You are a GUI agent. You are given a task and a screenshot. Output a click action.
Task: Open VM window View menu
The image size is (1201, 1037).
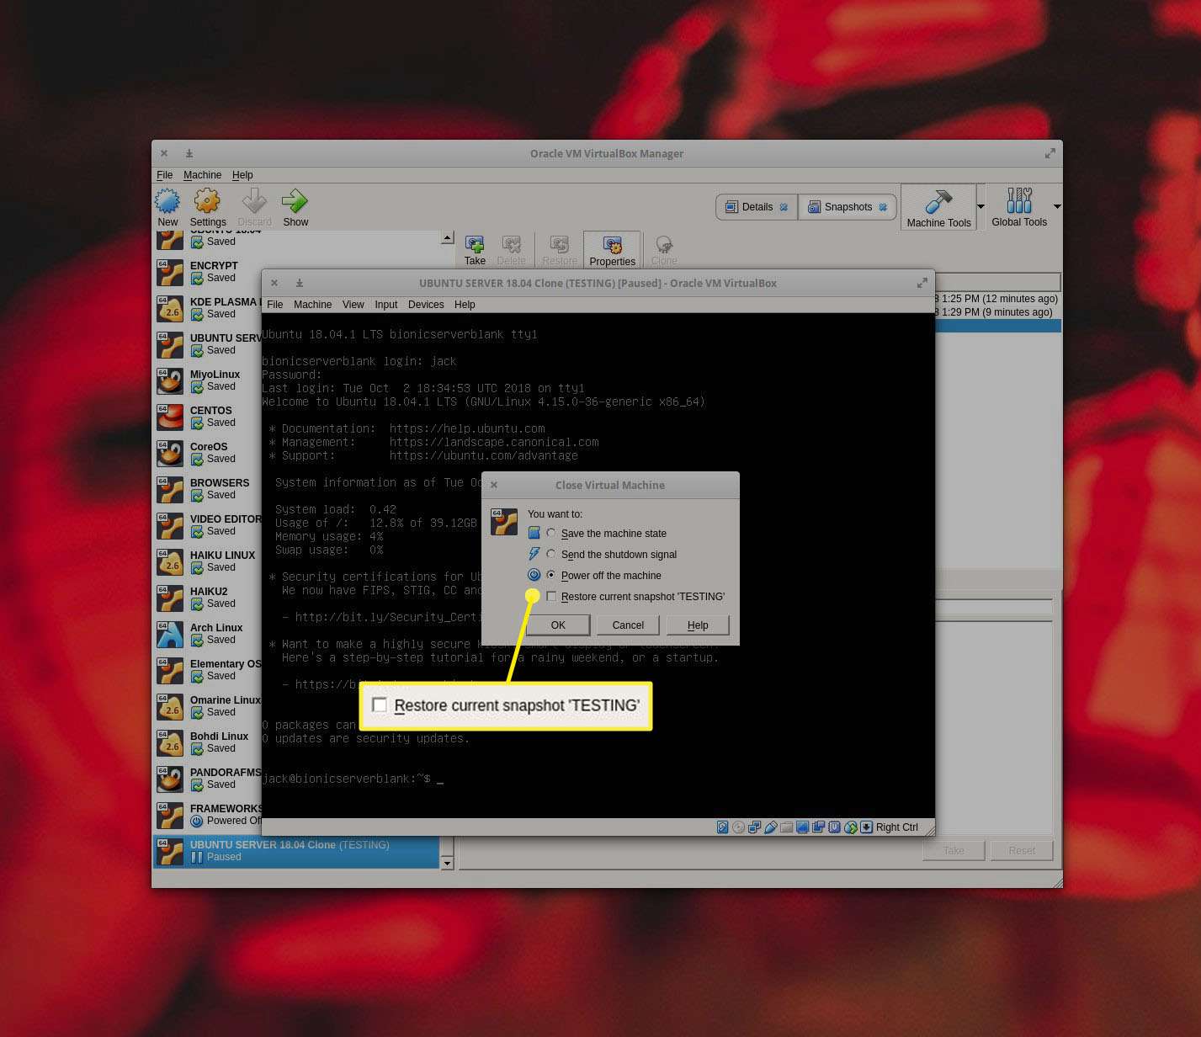[x=353, y=305]
